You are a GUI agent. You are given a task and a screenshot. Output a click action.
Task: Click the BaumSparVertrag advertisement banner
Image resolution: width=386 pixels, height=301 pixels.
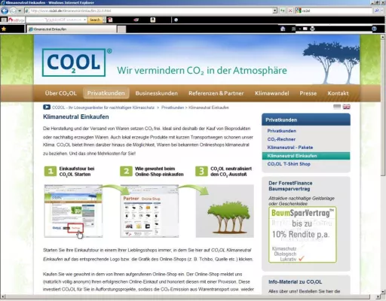coord(302,235)
